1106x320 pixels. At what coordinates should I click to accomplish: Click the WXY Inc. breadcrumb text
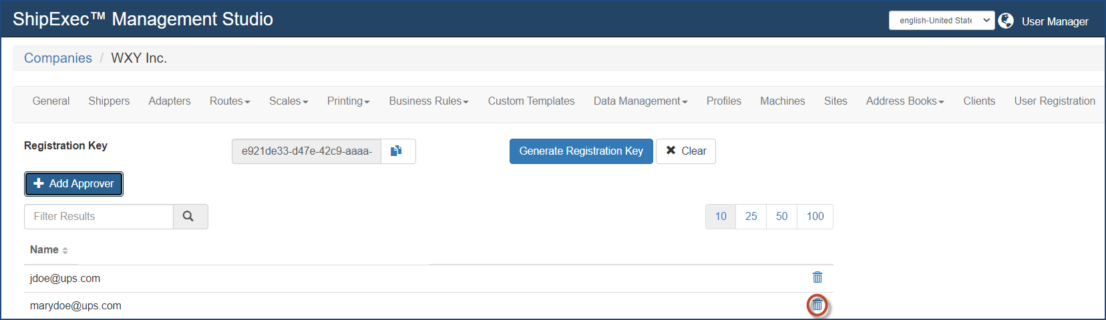139,58
